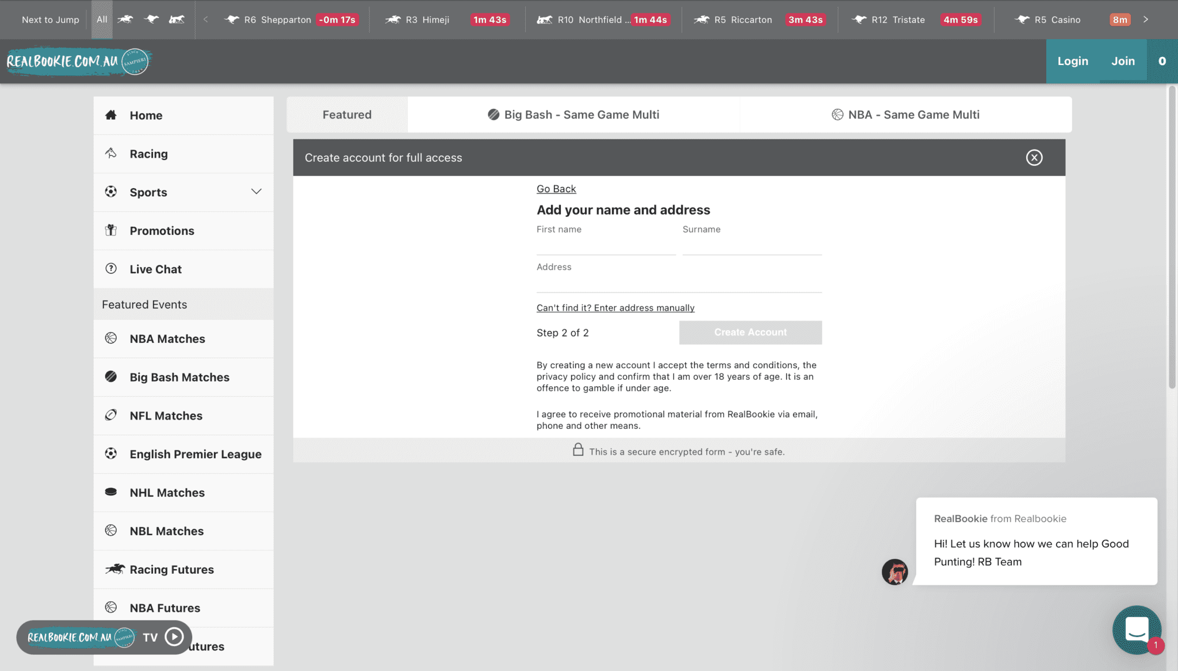Click the NFL football icon

click(111, 415)
